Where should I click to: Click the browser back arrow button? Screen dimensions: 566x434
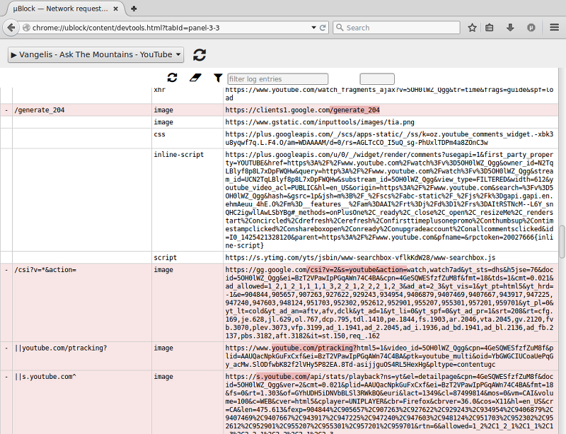click(x=11, y=28)
